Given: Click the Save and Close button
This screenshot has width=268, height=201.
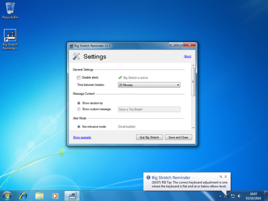Looking at the screenshot, I should 178,137.
